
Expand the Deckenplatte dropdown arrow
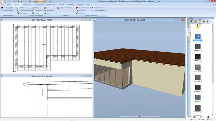pos(29,13)
